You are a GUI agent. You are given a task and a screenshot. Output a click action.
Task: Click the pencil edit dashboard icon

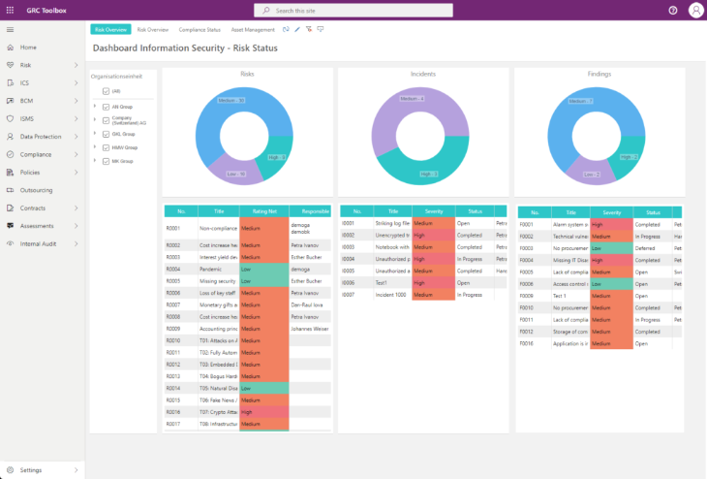(x=297, y=29)
